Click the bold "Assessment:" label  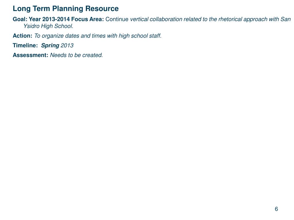click(30, 55)
